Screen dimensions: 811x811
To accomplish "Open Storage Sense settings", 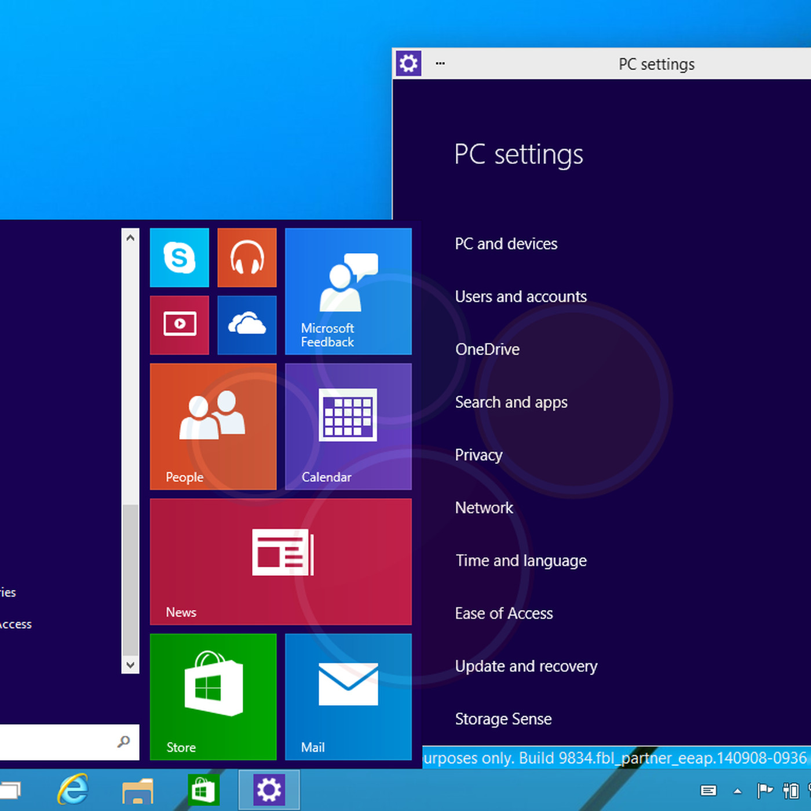I will pos(503,719).
